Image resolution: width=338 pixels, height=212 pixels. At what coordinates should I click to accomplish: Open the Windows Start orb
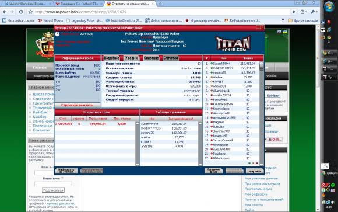pos(329,6)
